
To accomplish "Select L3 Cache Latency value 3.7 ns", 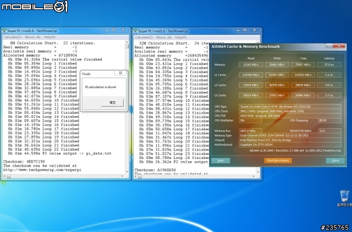I will [329, 95].
